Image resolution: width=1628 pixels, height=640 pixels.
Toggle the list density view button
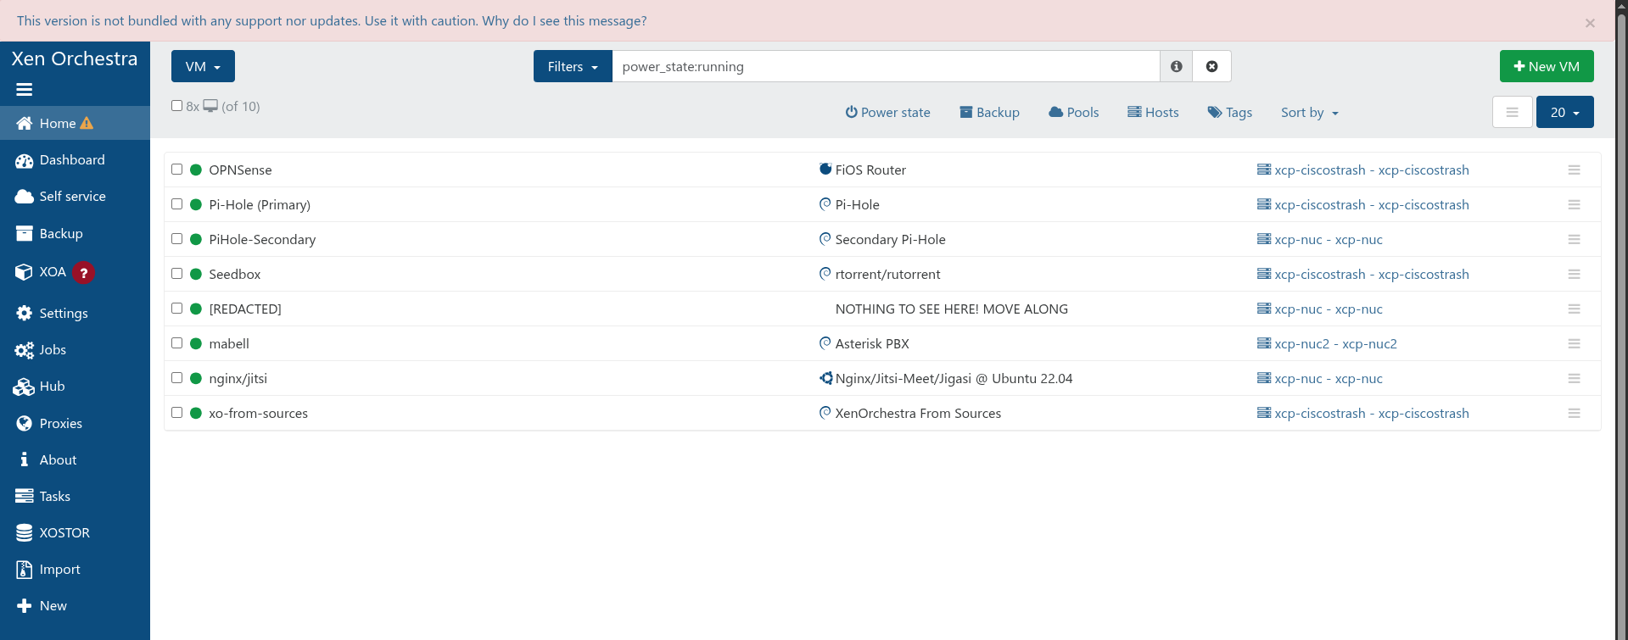point(1512,112)
